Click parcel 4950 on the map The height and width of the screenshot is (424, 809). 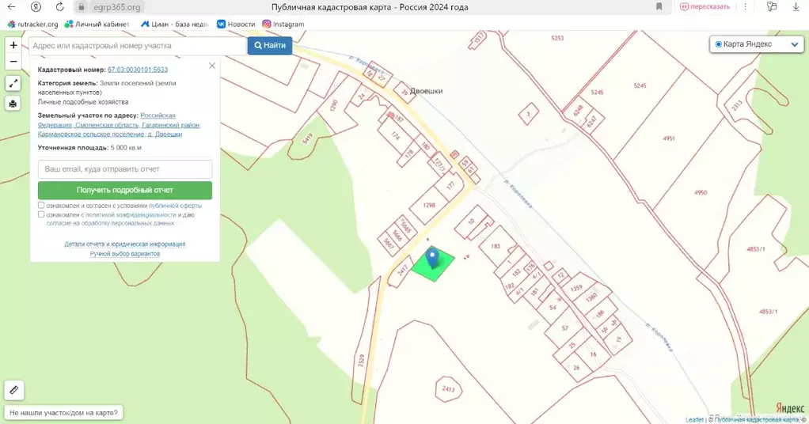700,192
